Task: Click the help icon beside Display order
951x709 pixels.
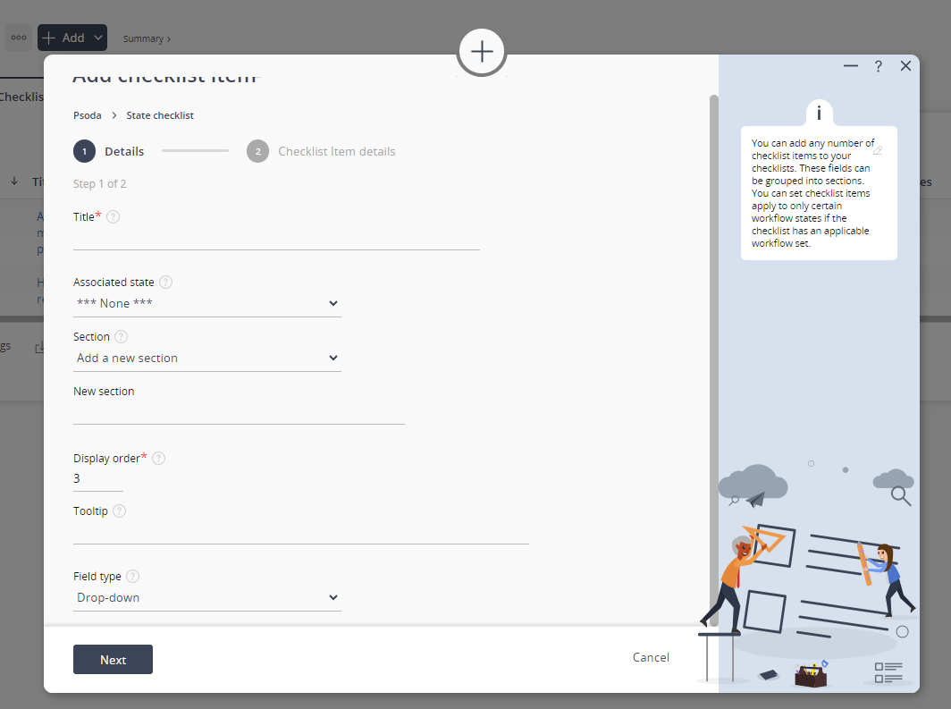Action: pyautogui.click(x=158, y=458)
